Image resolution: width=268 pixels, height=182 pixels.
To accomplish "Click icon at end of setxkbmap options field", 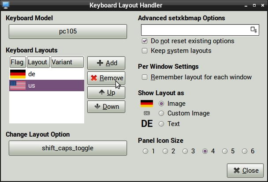I will point(253,30).
